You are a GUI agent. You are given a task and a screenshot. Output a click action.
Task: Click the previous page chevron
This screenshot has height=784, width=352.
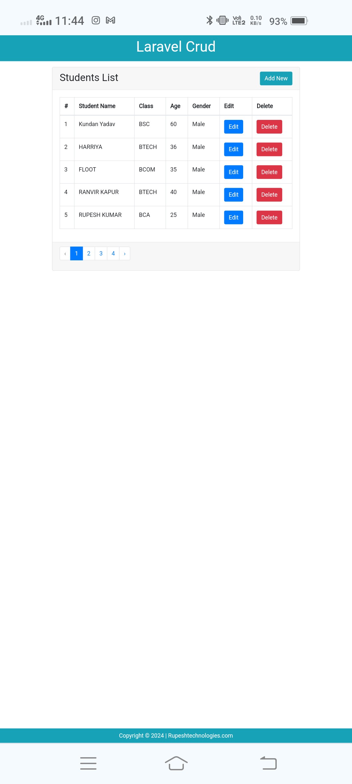(65, 253)
